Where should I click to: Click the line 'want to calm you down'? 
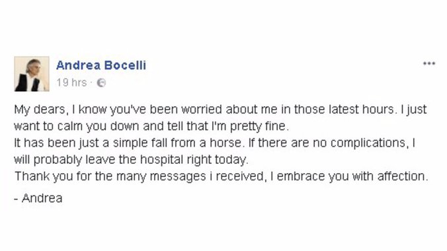point(151,126)
